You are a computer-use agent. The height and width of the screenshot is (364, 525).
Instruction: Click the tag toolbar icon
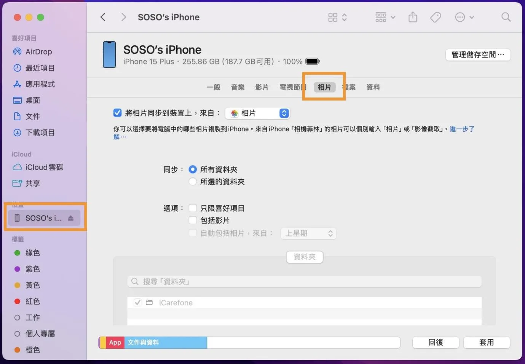point(436,17)
